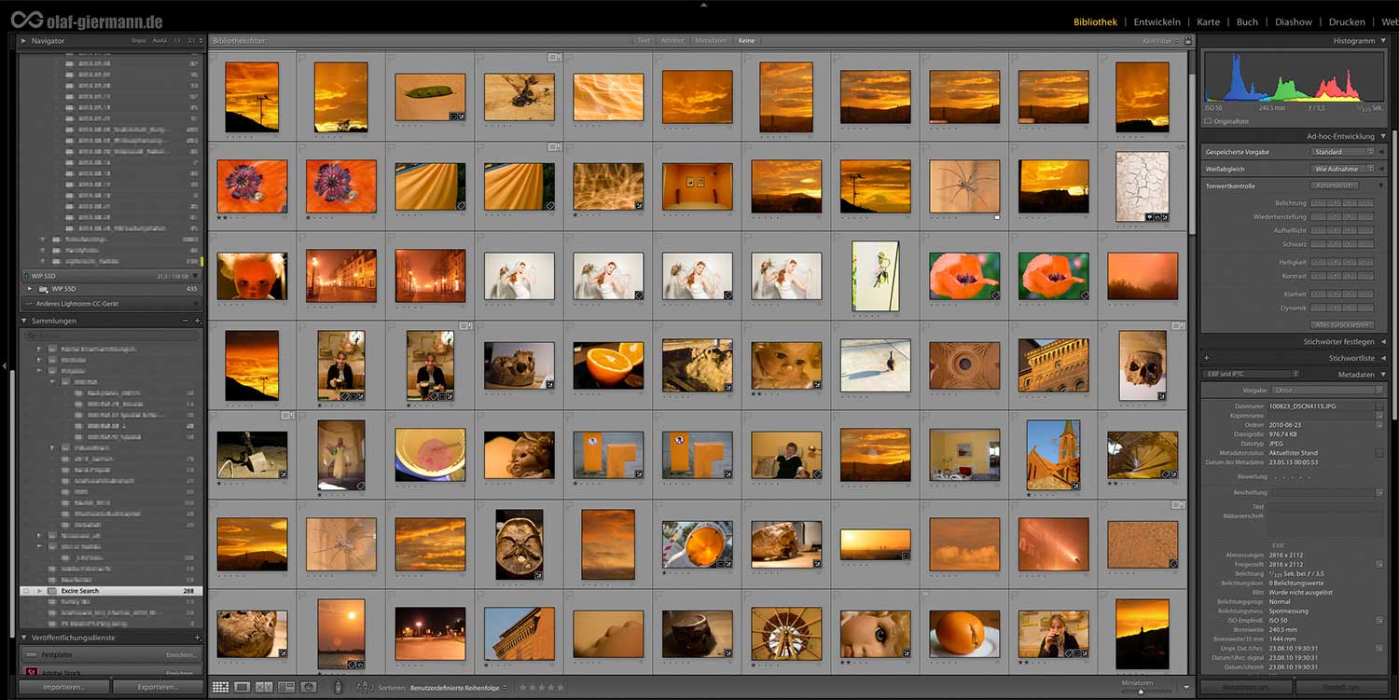The height and width of the screenshot is (700, 1399).
Task: Collapse the Sammlungen panel
Action: [24, 321]
